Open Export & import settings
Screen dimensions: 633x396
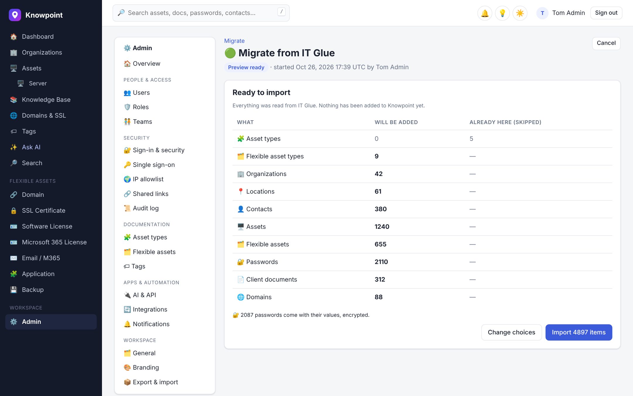tap(165, 382)
